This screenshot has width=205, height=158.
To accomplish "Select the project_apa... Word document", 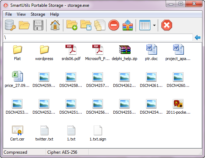I will click(x=178, y=53).
